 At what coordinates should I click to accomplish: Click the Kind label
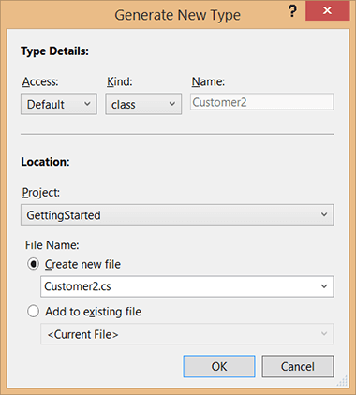pyautogui.click(x=120, y=81)
